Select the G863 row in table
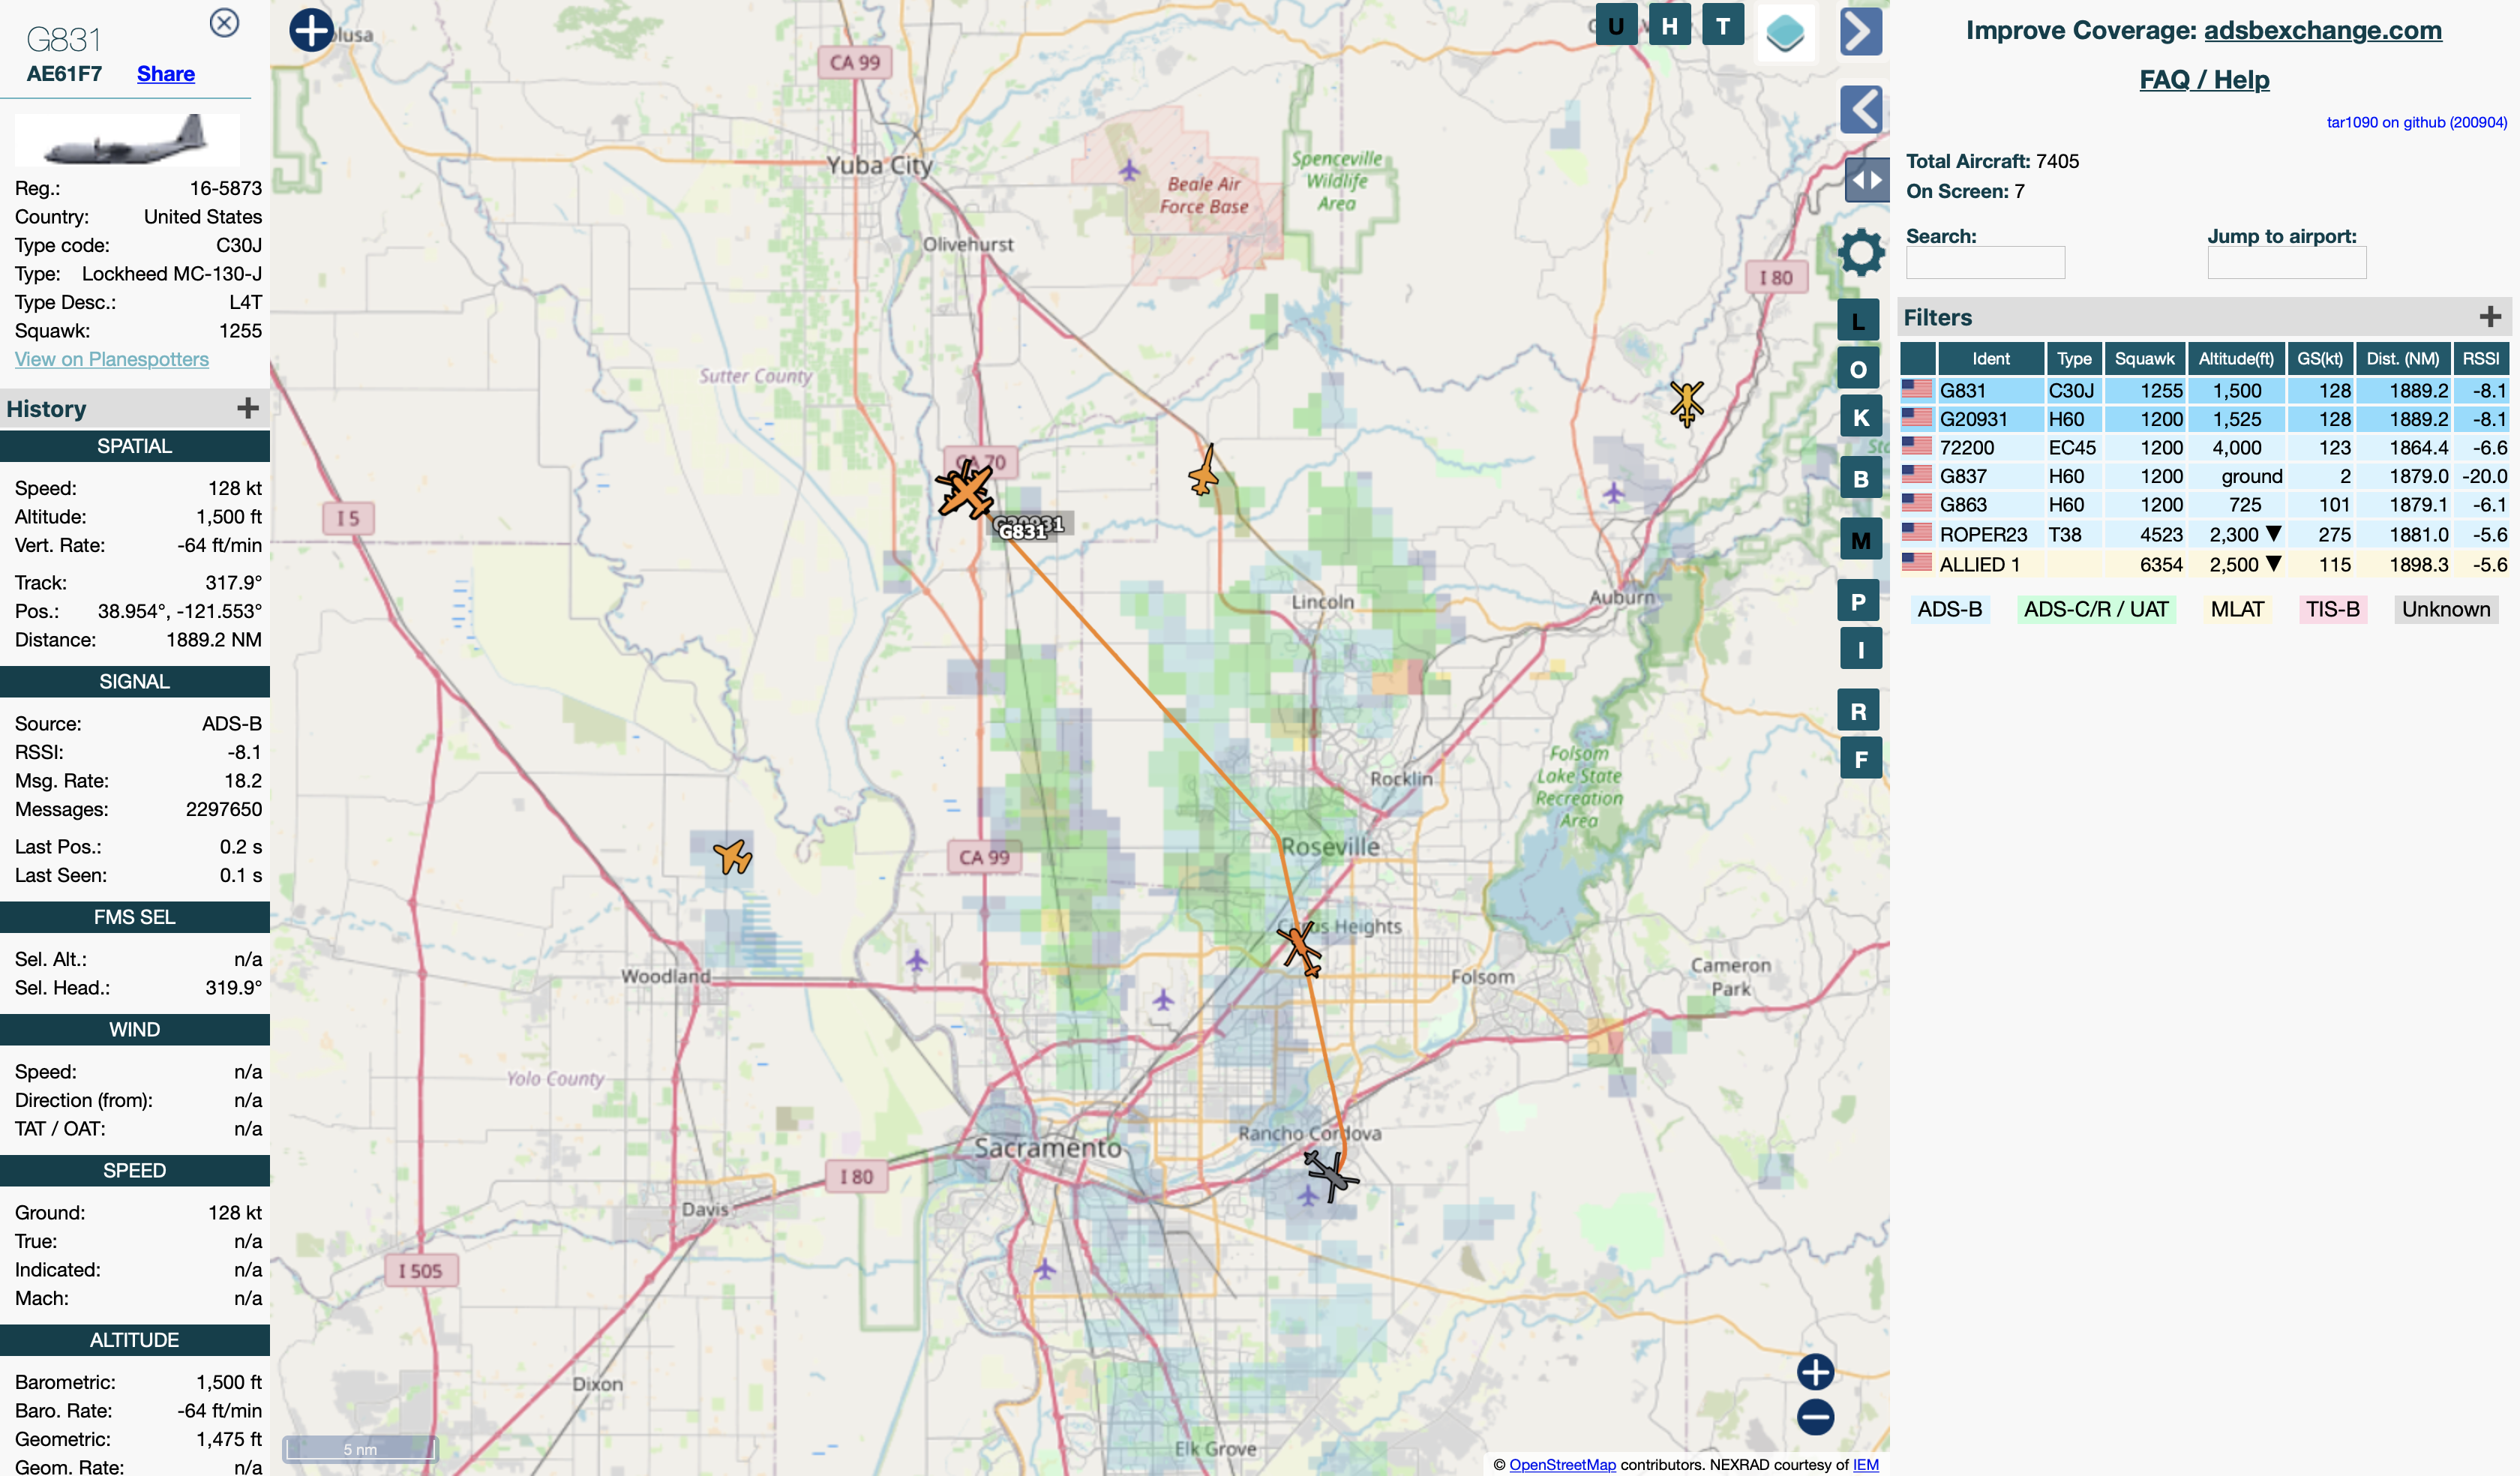2520x1476 pixels. tap(2204, 505)
